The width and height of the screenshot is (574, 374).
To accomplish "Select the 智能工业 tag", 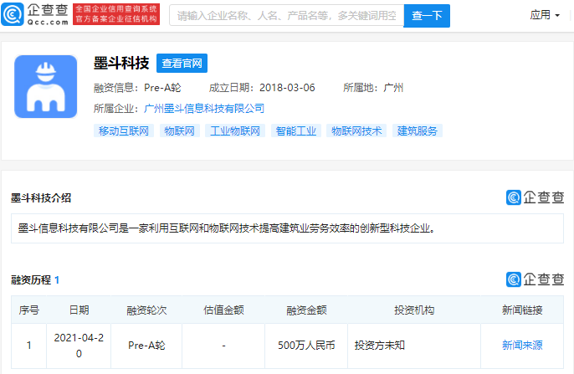I will pos(296,131).
